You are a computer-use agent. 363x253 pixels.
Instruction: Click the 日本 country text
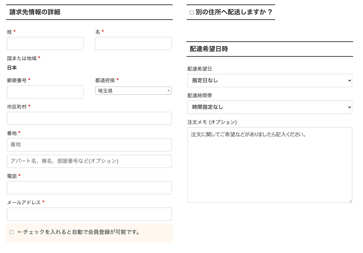click(x=12, y=68)
